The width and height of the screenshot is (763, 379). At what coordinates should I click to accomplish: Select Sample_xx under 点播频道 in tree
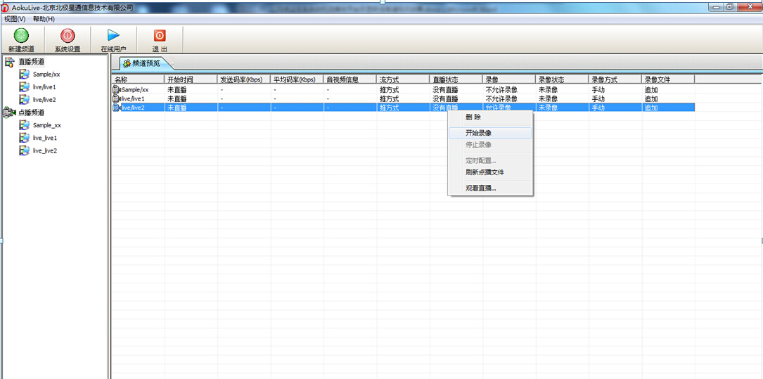pos(47,125)
